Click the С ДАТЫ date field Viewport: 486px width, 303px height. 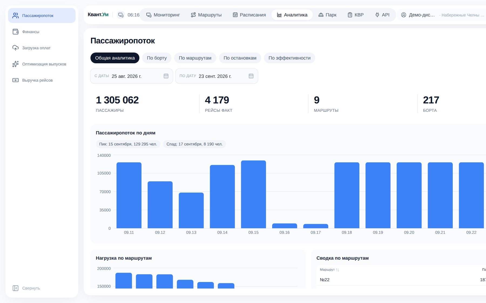coord(131,76)
